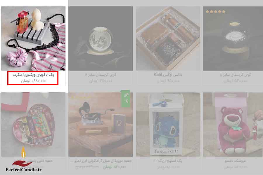Click the green discount percentage badge

click(125, 99)
